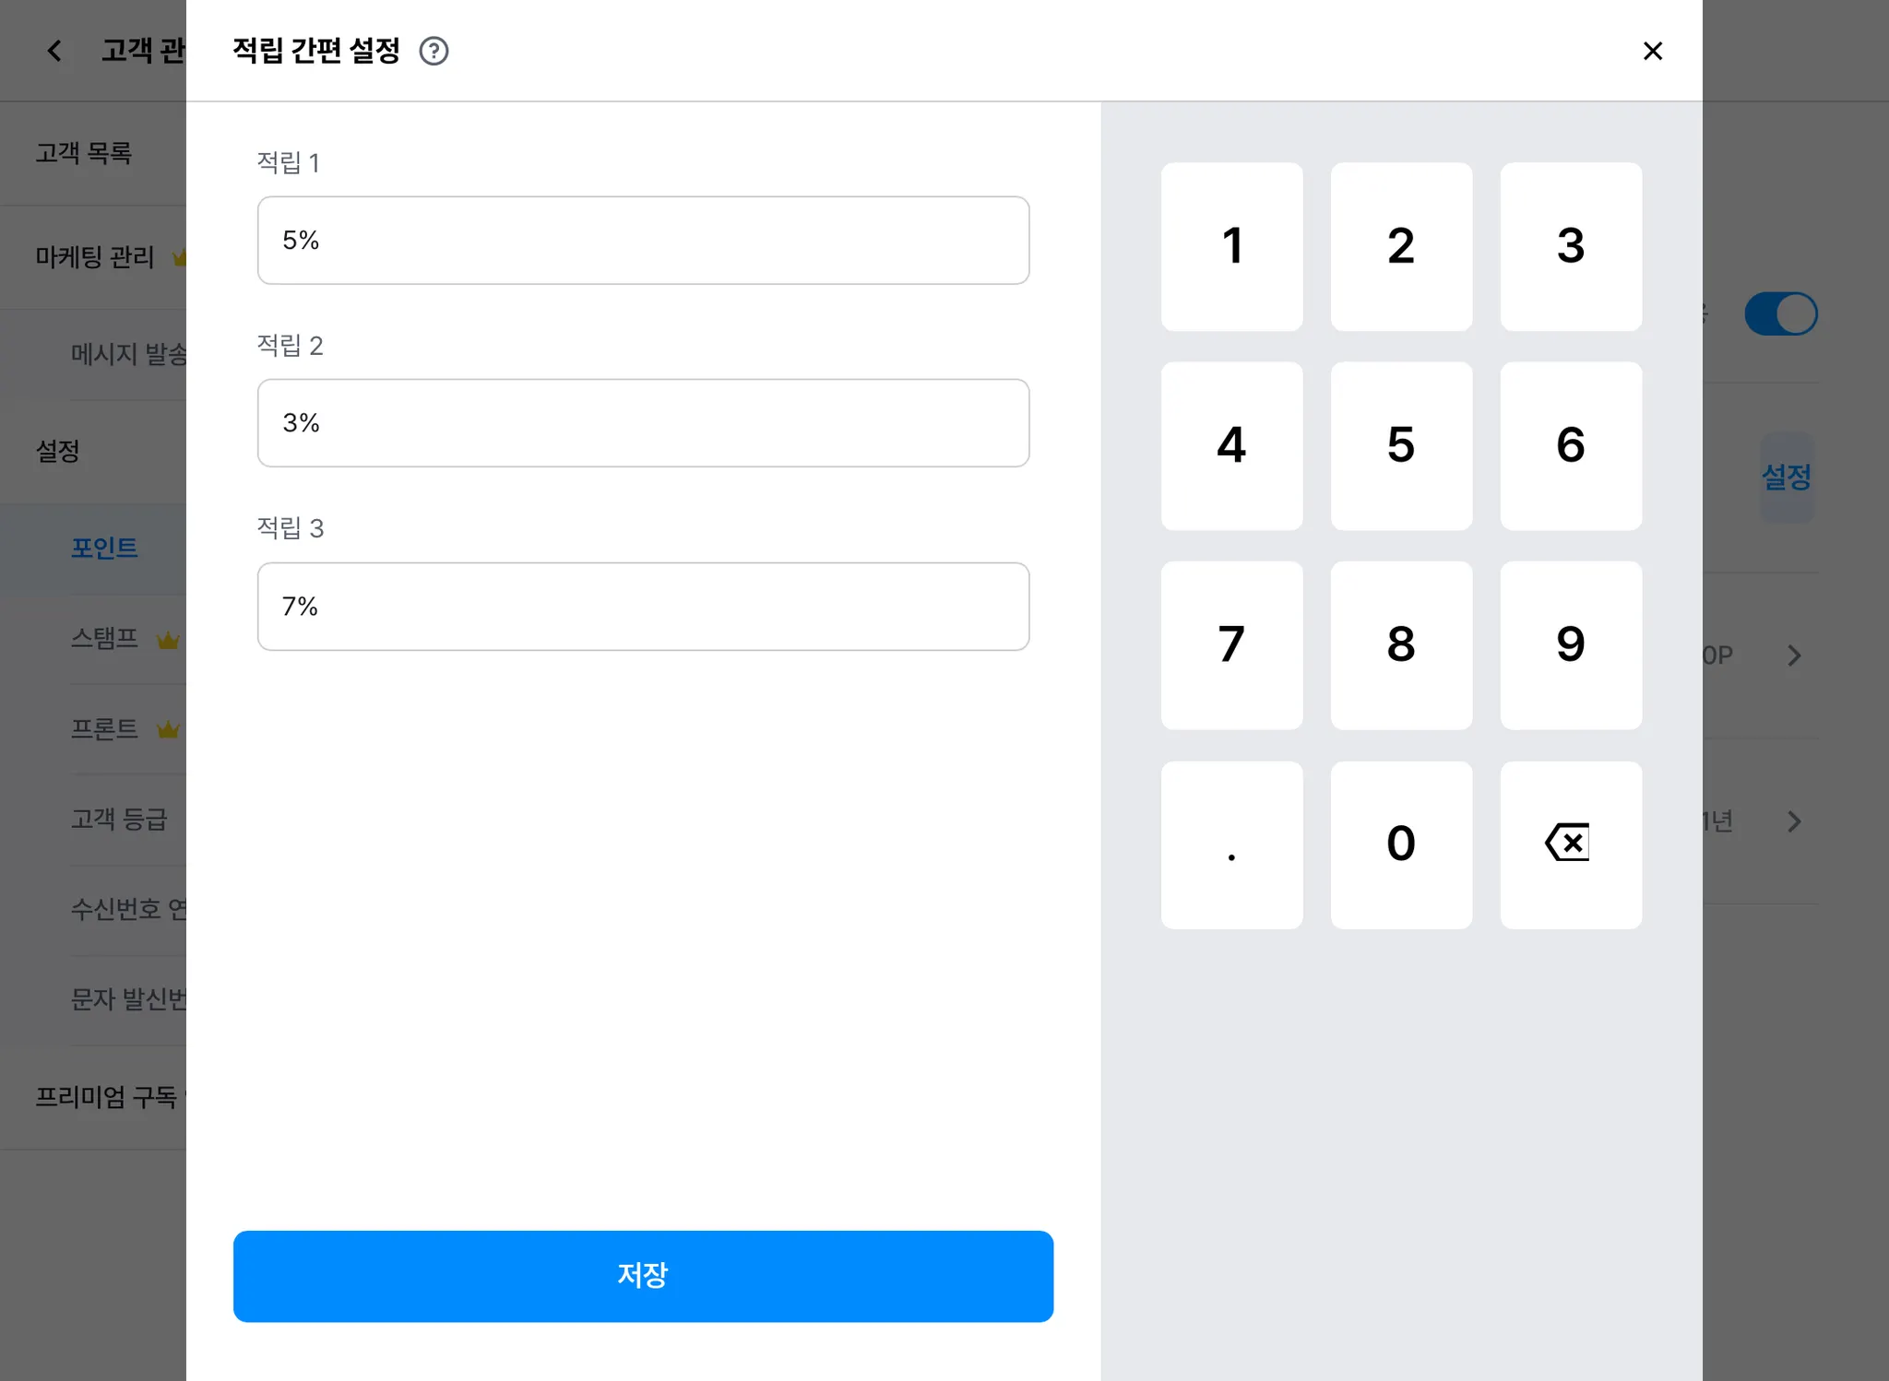1889x1381 pixels.
Task: Click the 설정 link on the right
Action: 1786,478
